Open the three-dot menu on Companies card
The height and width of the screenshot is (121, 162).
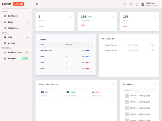tap(112, 16)
